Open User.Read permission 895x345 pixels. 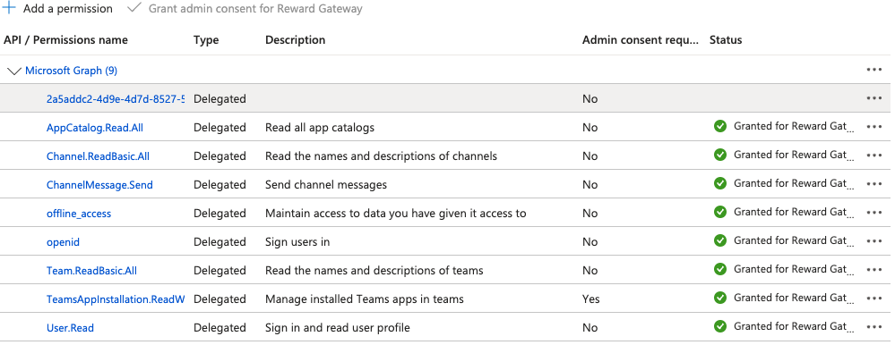70,328
